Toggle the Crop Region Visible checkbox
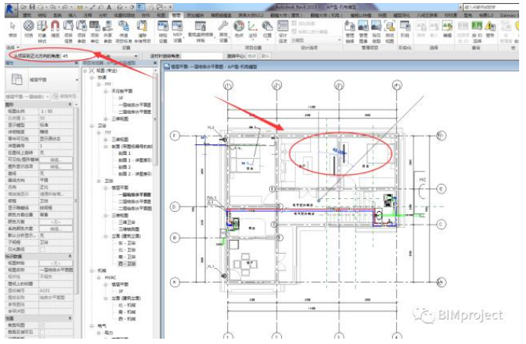The height and width of the screenshot is (344, 526). pyautogui.click(x=43, y=332)
